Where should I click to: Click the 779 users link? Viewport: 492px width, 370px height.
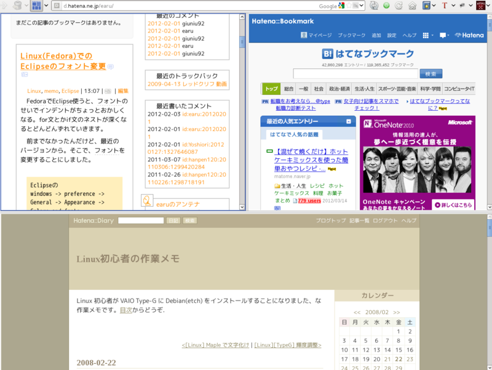[x=309, y=201]
